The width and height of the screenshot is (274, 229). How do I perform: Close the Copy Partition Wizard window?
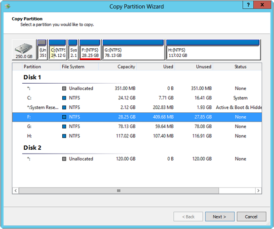[262, 5]
